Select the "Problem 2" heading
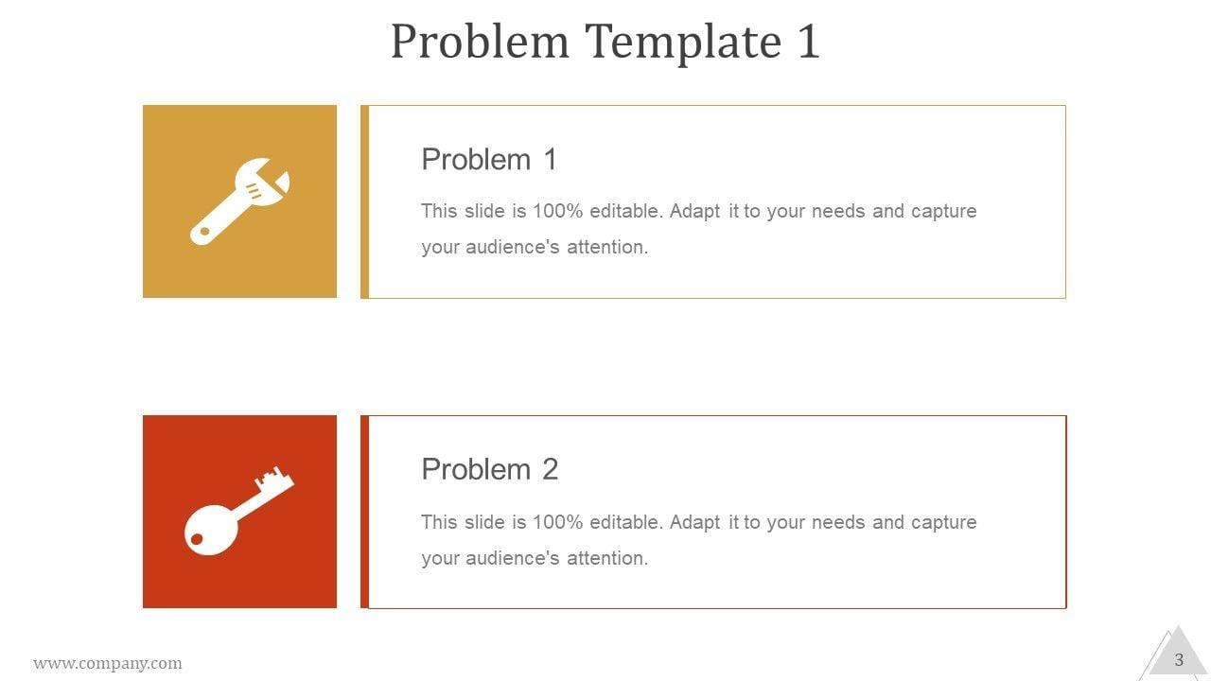 pyautogui.click(x=489, y=469)
